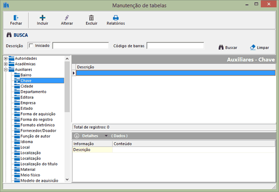Click the Fechar door icon
This screenshot has width=279, height=192.
click(x=16, y=18)
